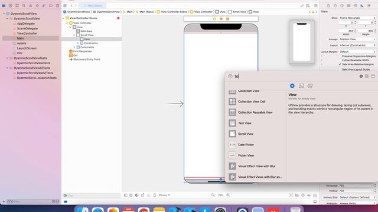Open the Find navigator magnifier

[24, 5]
